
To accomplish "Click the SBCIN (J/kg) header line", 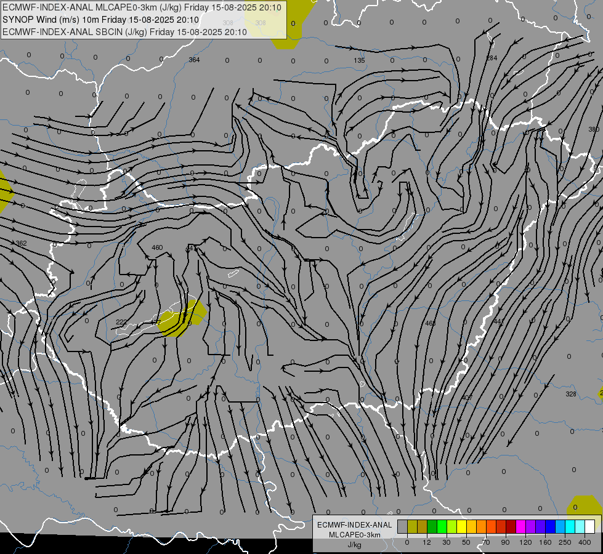I will coord(124,32).
